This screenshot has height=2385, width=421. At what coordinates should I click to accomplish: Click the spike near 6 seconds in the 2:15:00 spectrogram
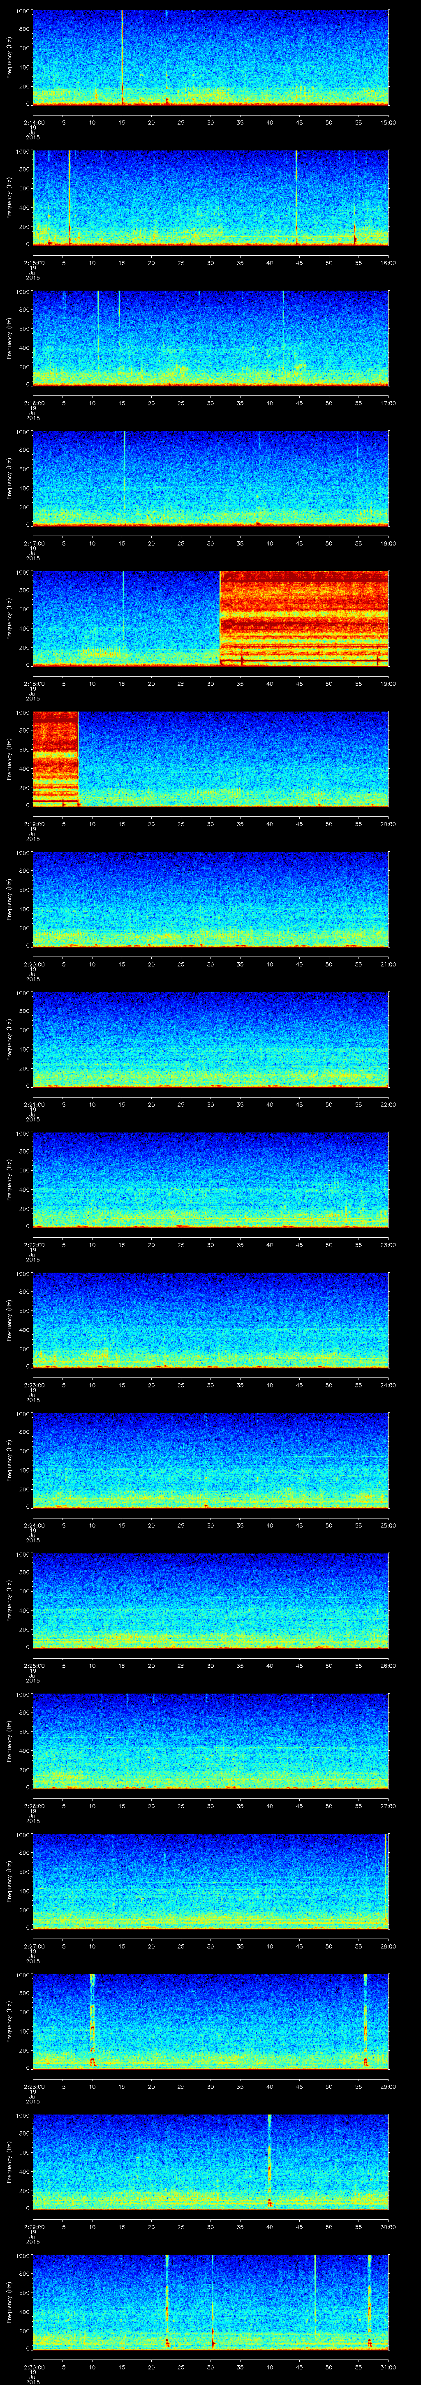[69, 196]
